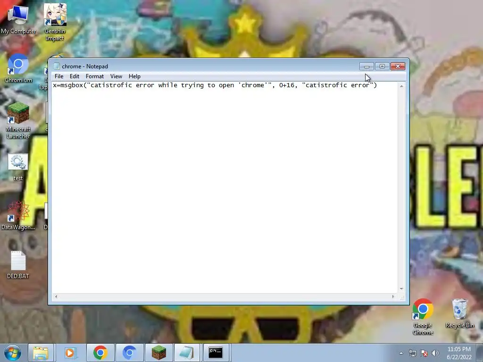The height and width of the screenshot is (362, 483).
Task: Click the vertical scrollbar down arrow
Action: [x=401, y=289]
